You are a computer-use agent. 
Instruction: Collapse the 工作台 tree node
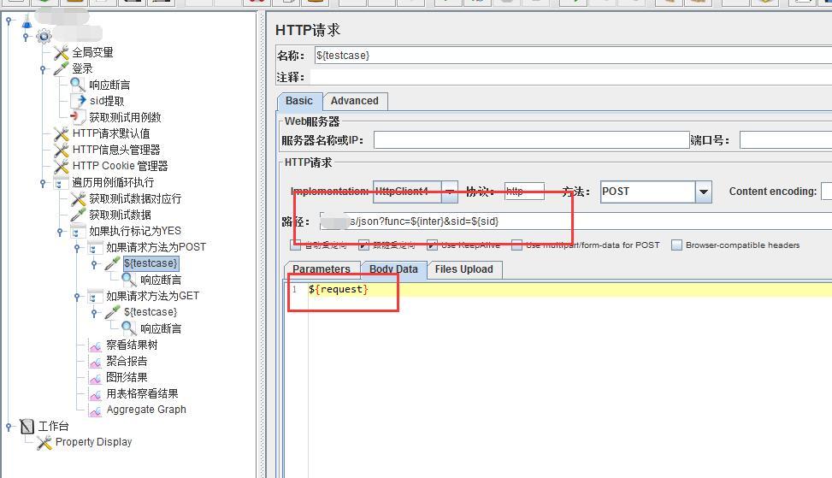pos(9,426)
